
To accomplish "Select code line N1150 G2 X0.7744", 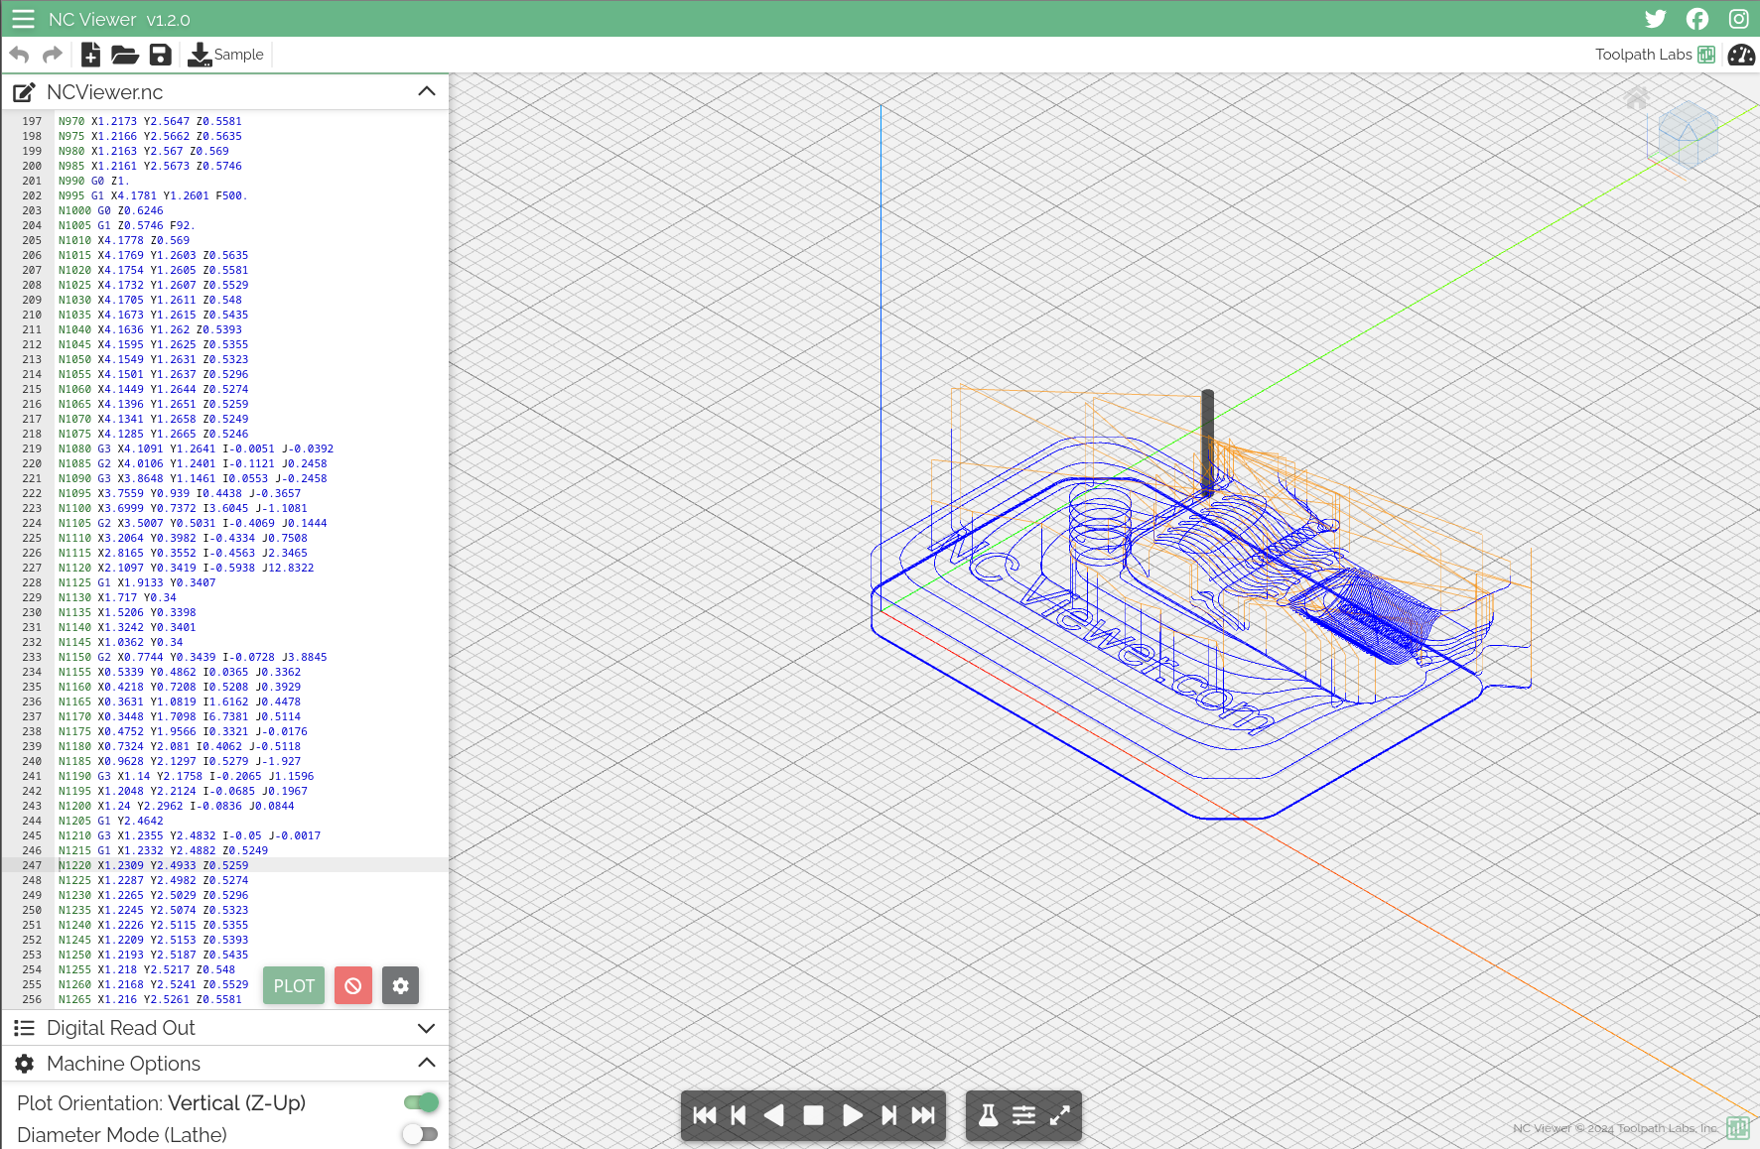I will click(x=192, y=657).
